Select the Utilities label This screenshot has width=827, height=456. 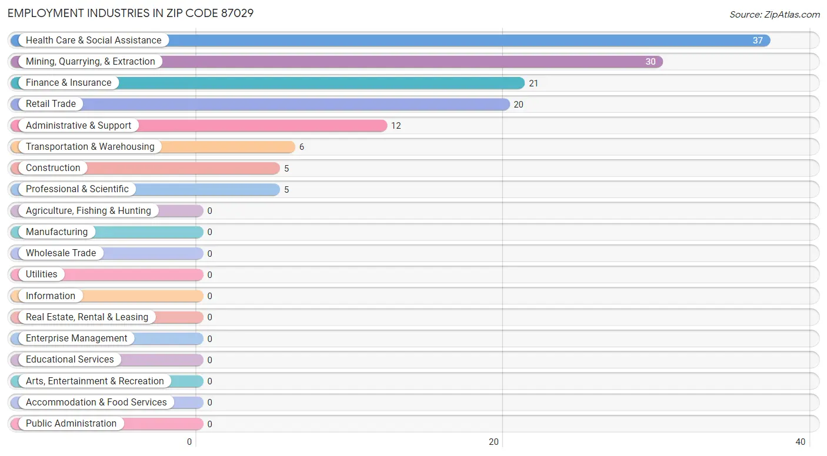[x=42, y=274]
